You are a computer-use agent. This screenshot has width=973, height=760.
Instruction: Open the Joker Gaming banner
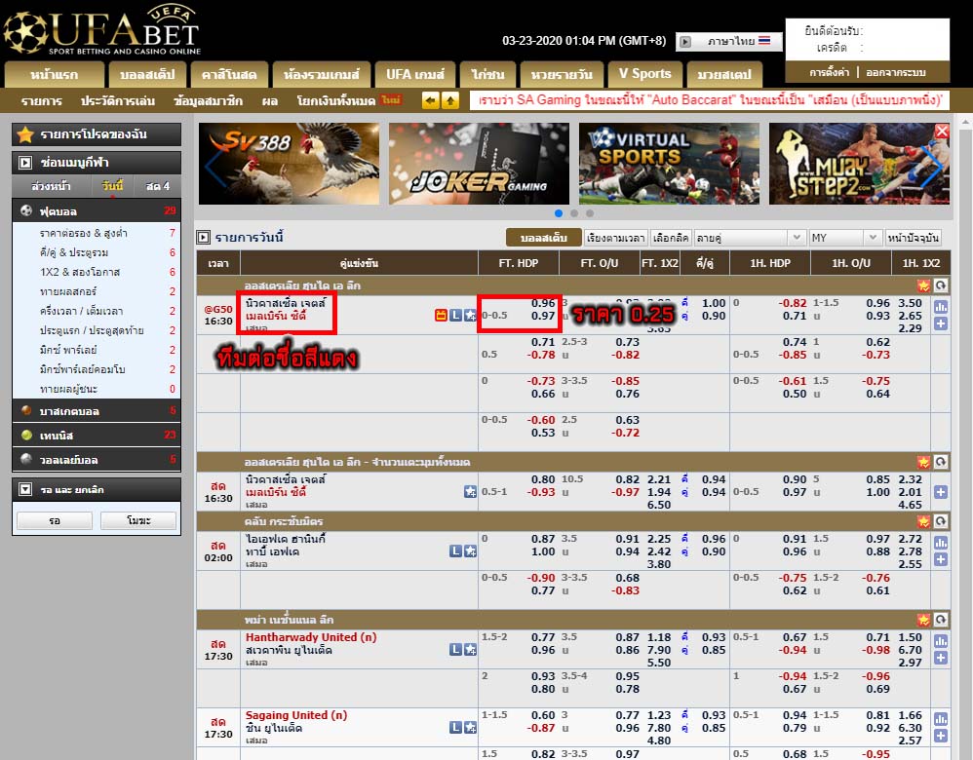(x=479, y=164)
